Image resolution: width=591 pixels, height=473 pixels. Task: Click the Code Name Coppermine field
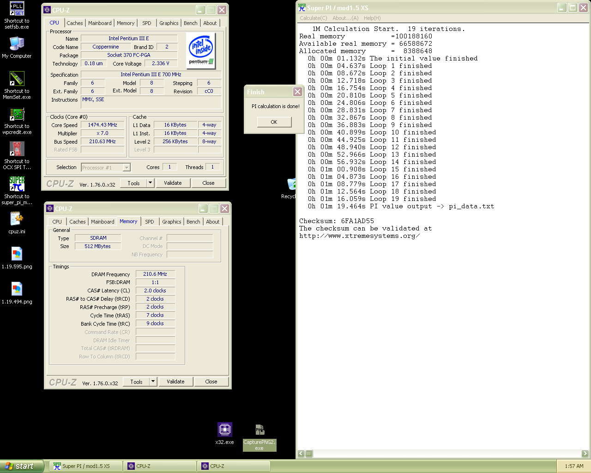[x=106, y=47]
